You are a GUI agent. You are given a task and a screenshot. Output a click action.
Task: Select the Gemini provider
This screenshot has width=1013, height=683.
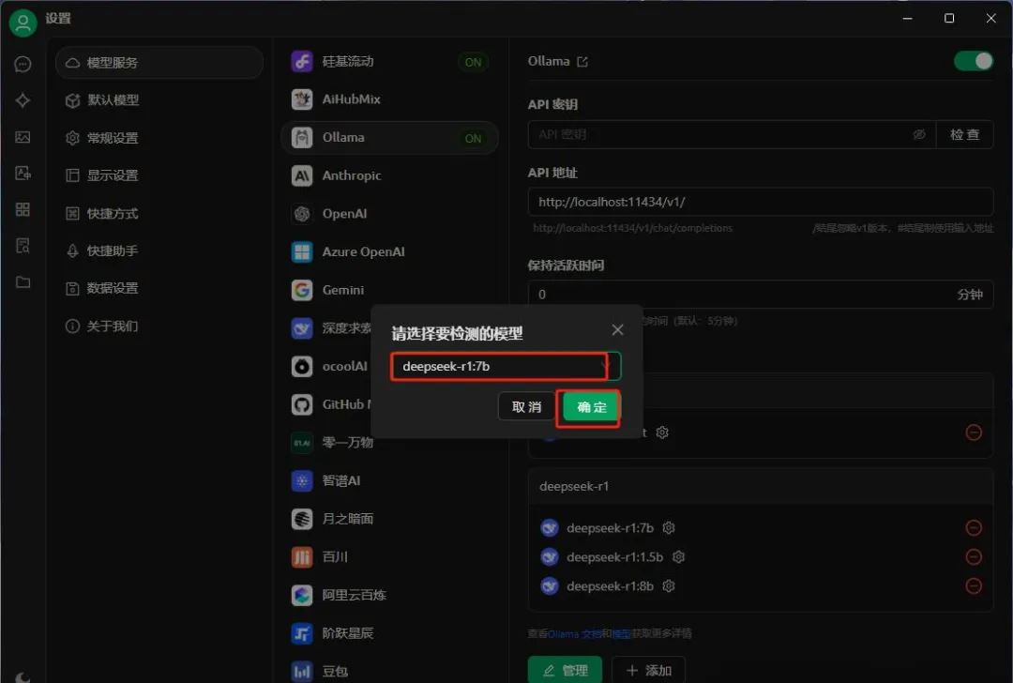point(389,290)
